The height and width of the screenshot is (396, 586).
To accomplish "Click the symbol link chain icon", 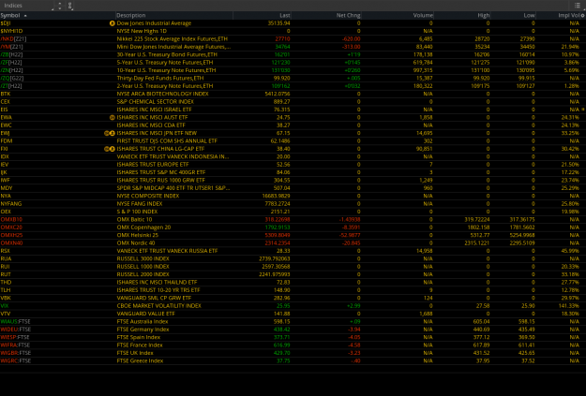I will pos(70,6).
